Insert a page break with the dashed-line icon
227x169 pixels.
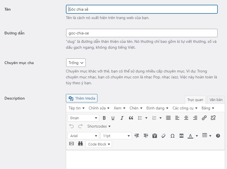click(181, 136)
